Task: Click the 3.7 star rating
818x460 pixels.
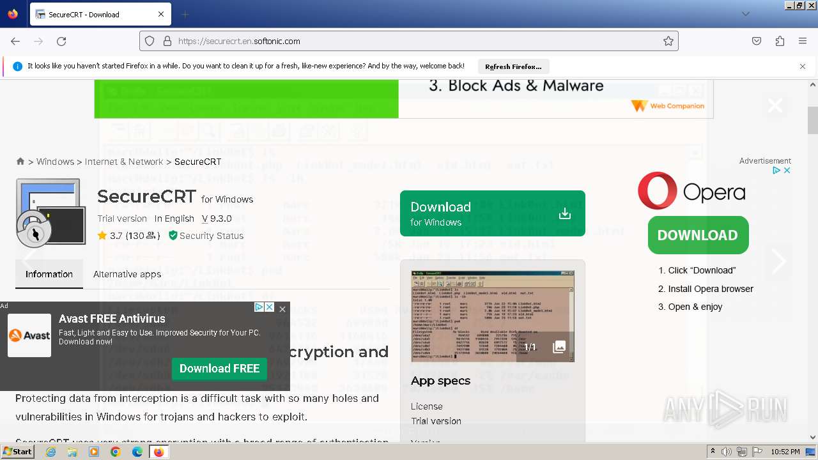Action: tap(128, 236)
